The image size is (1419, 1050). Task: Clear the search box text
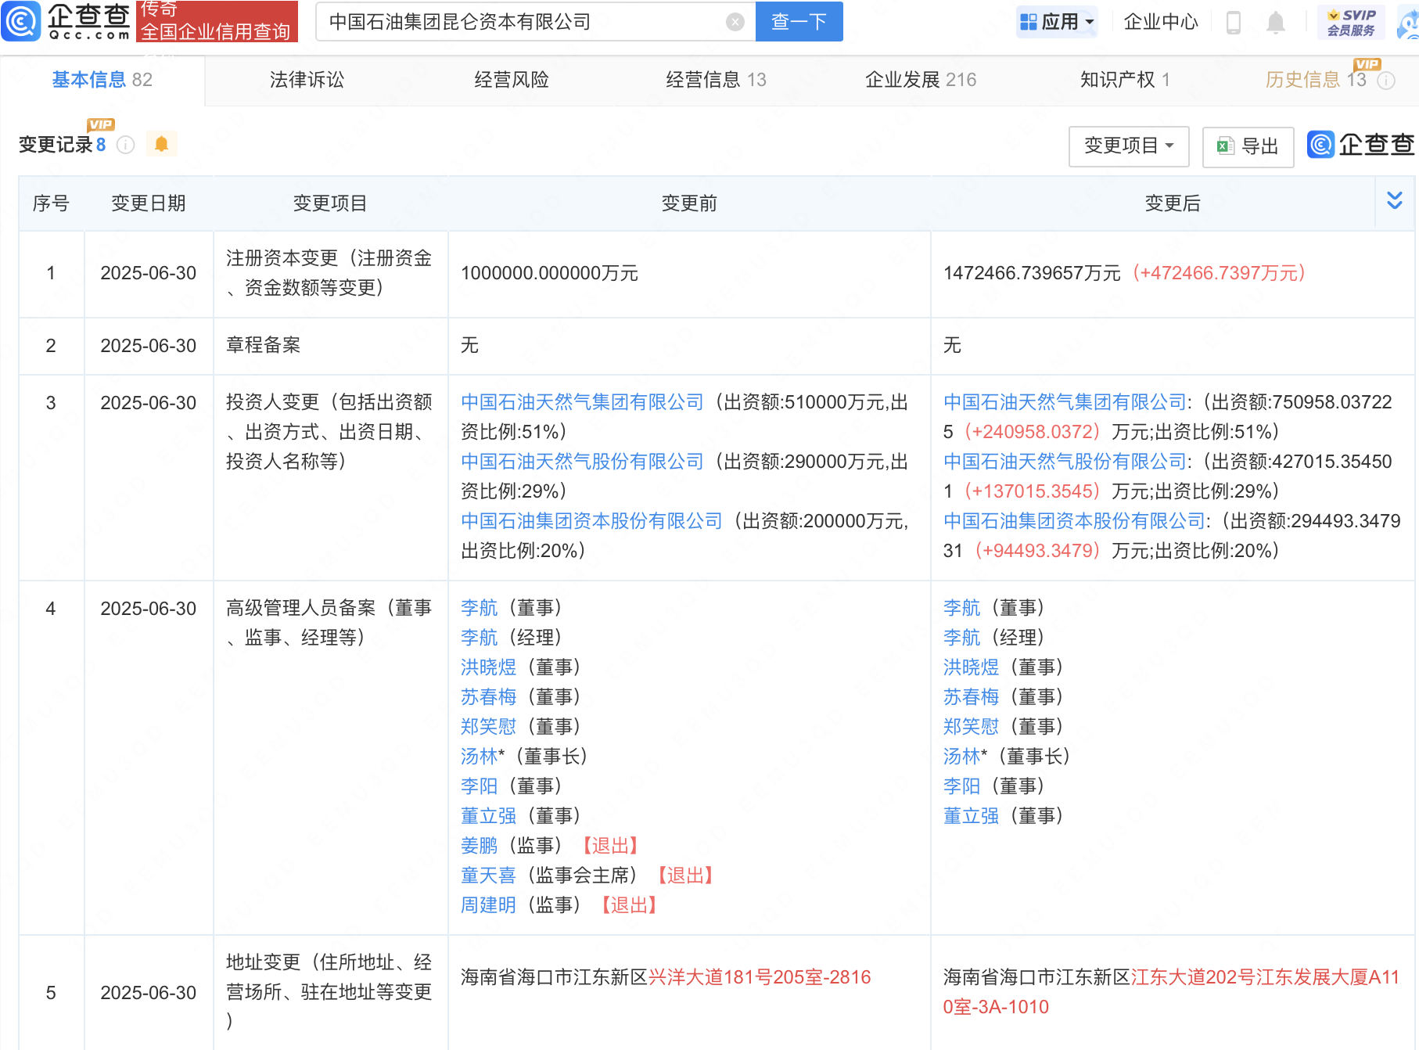(735, 22)
